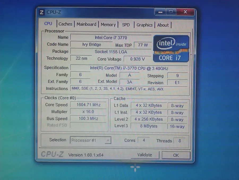Click the CPU-Z title bar icon

[x=42, y=12]
